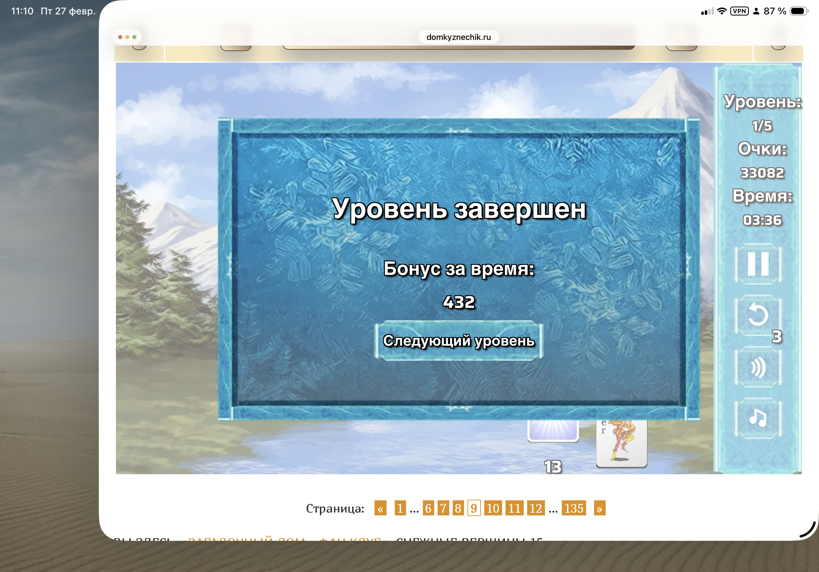Pause the game with pause icon
Viewport: 819px width, 572px height.
(x=758, y=264)
